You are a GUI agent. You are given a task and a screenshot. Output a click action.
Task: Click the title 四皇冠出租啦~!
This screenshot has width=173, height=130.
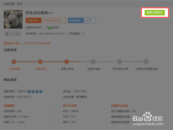coord(39,13)
